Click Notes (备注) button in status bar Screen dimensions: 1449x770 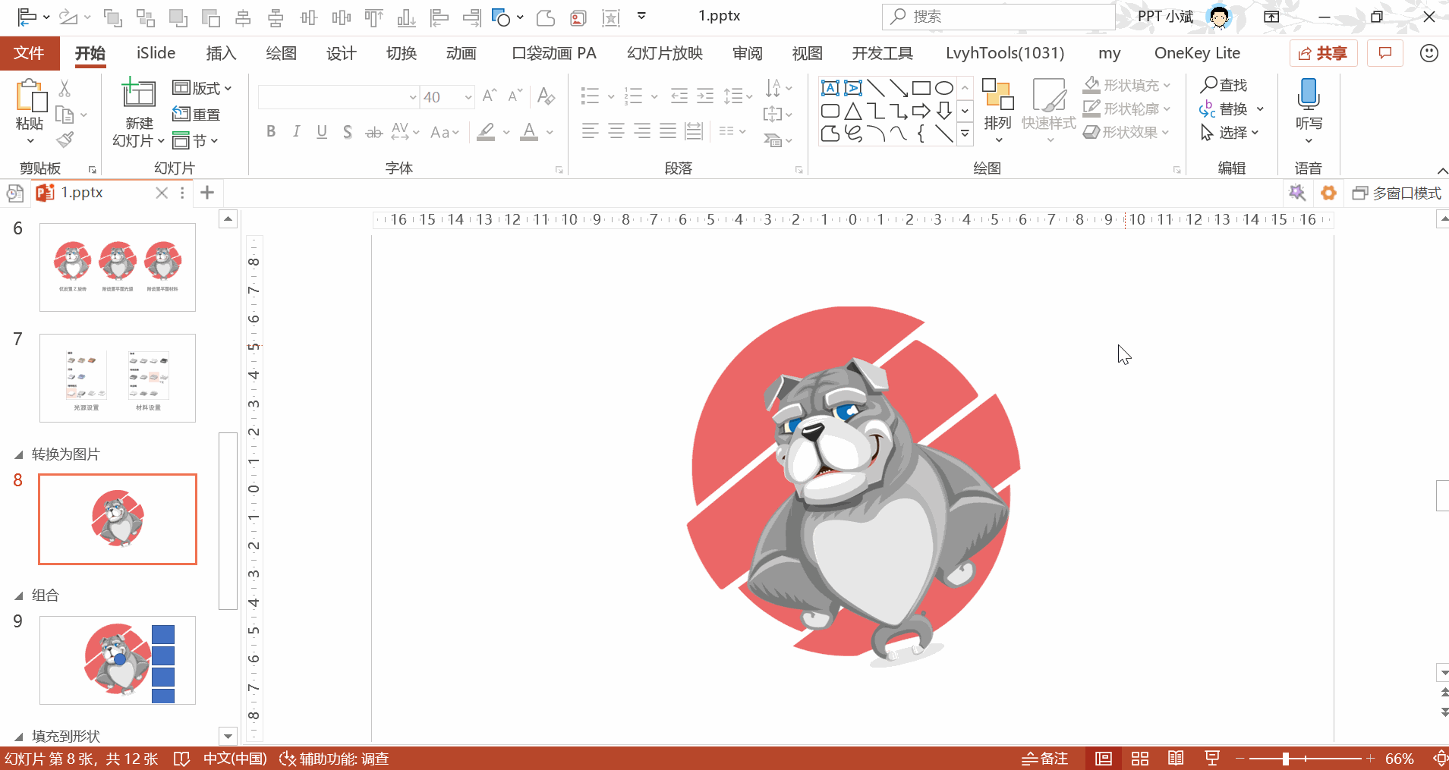(1044, 759)
